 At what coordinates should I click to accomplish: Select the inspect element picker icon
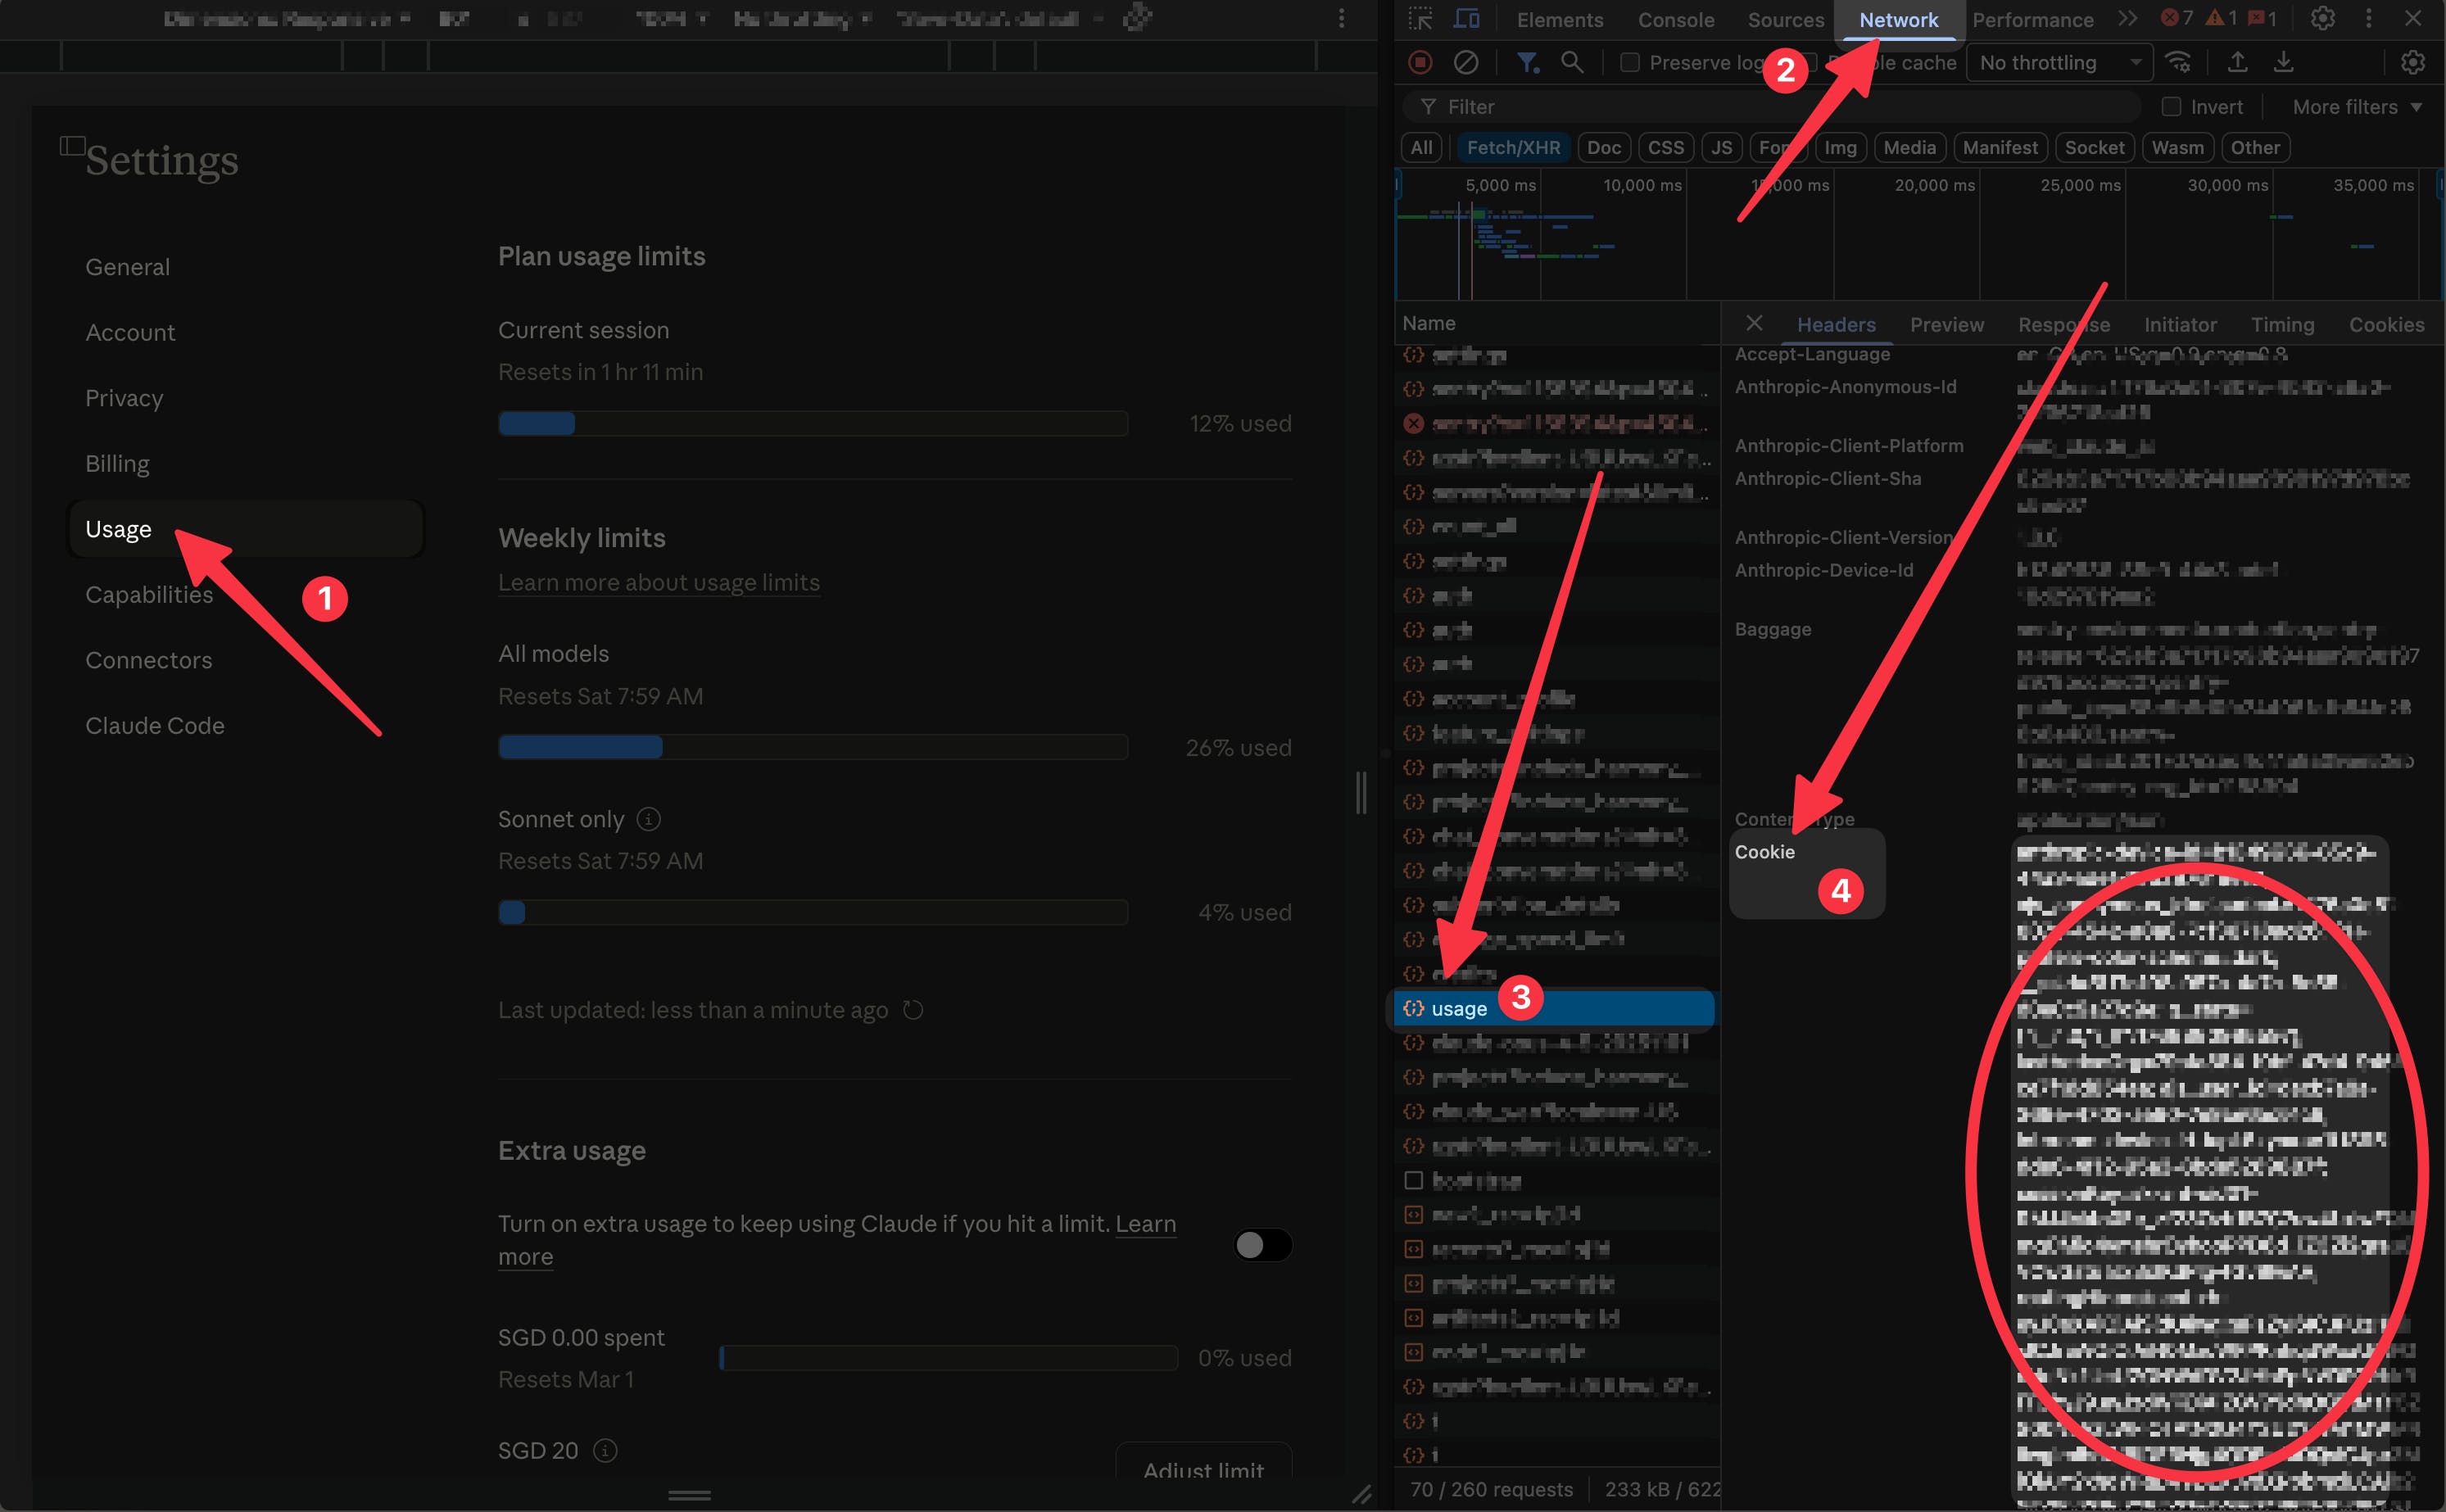click(x=1420, y=19)
